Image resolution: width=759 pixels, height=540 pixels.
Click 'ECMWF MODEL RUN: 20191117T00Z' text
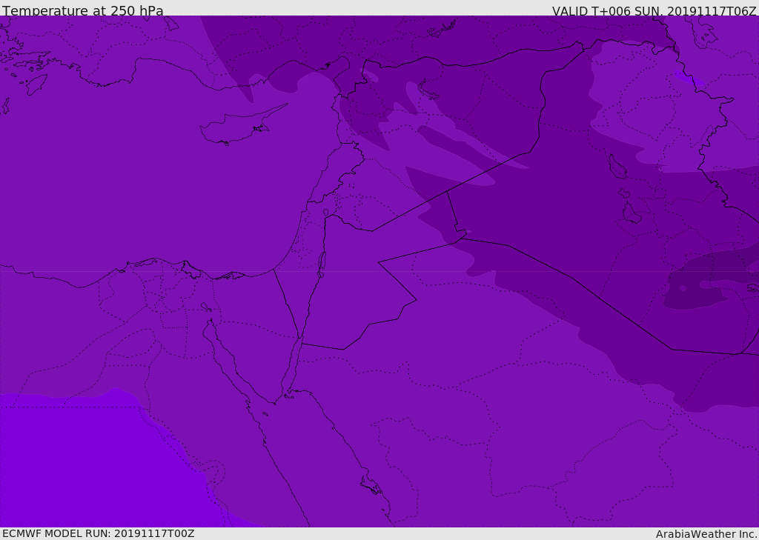point(99,533)
